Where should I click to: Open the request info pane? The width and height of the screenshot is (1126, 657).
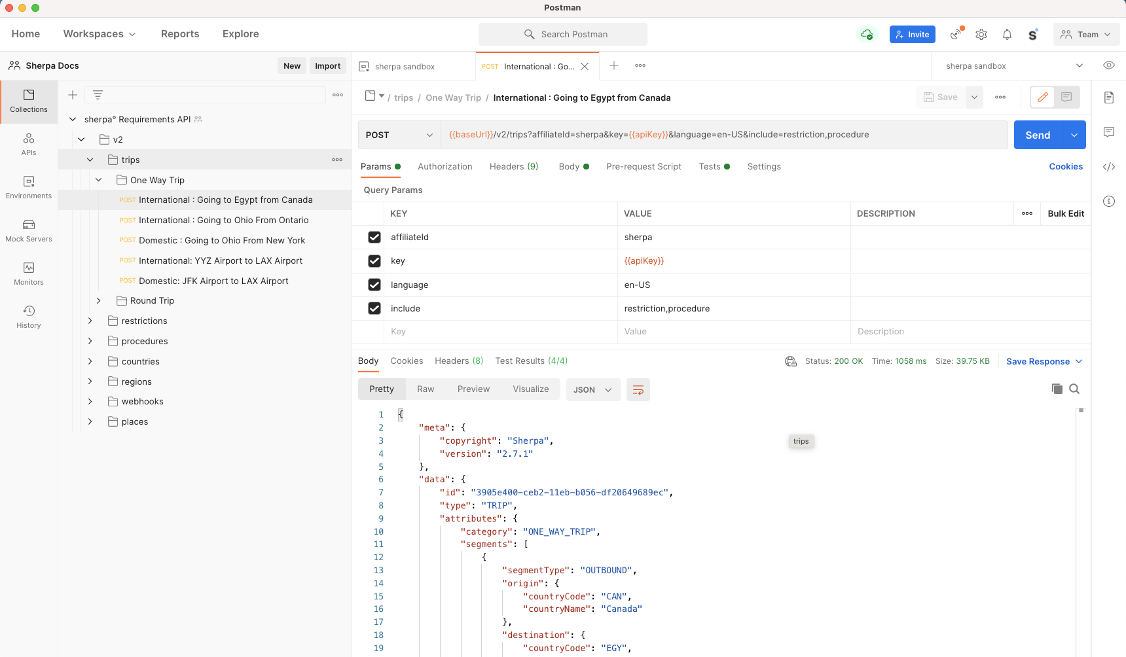(1109, 201)
